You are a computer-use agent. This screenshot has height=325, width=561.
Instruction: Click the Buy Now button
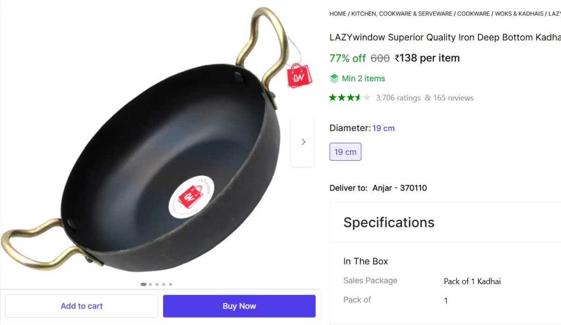[239, 306]
